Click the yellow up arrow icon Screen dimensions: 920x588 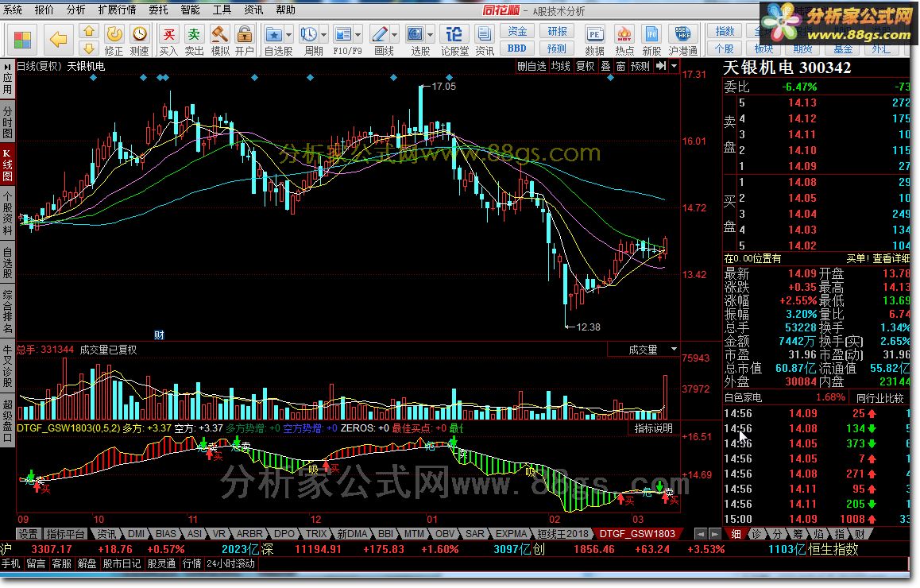[89, 32]
